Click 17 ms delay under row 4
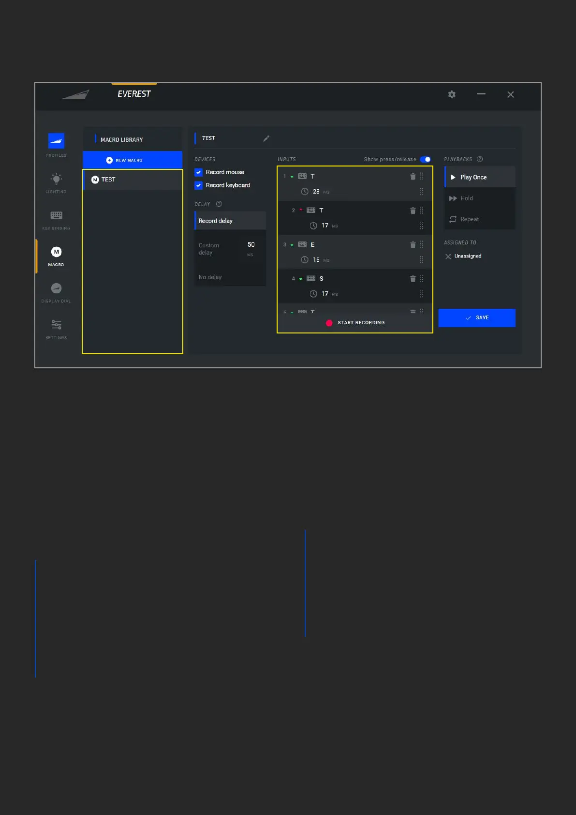This screenshot has width=576, height=815. [x=325, y=294]
